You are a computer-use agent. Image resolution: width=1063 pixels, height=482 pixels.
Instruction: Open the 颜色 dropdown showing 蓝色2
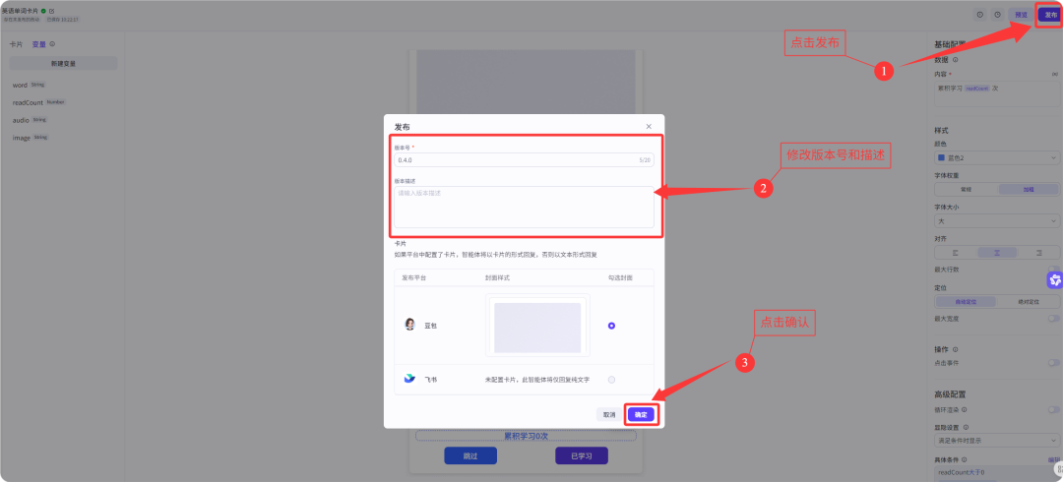pyautogui.click(x=996, y=157)
